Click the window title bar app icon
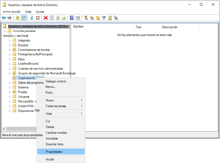This screenshot has height=164, width=220. 4,5
